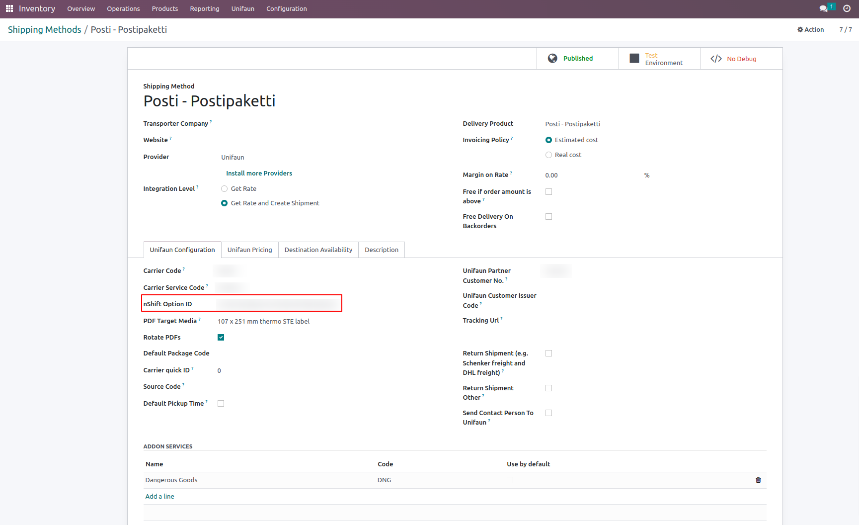Delete the Dangerous Goods addon line
This screenshot has height=525, width=859.
coord(758,480)
